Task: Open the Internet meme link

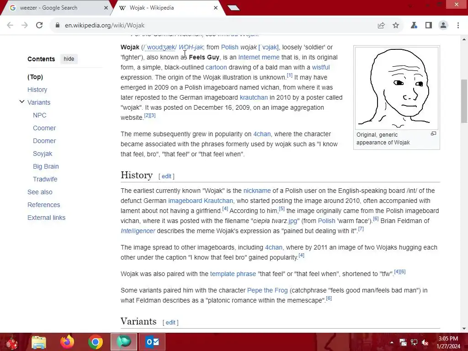Action: [259, 57]
